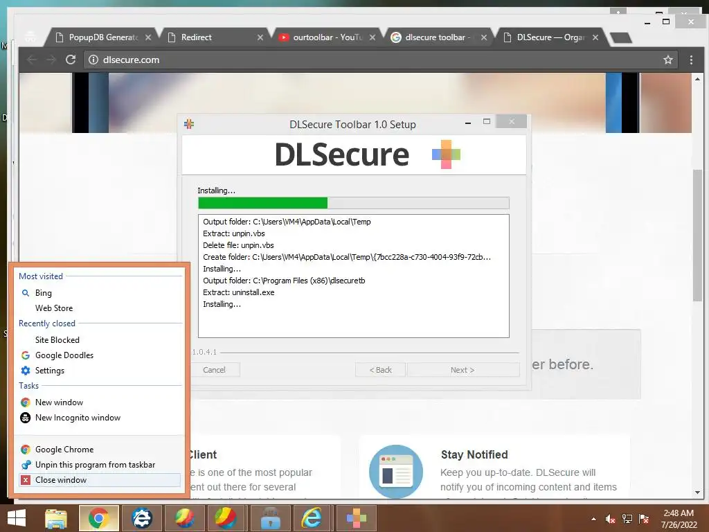The image size is (709, 532).
Task: Open the network tray icon
Action: [627, 519]
